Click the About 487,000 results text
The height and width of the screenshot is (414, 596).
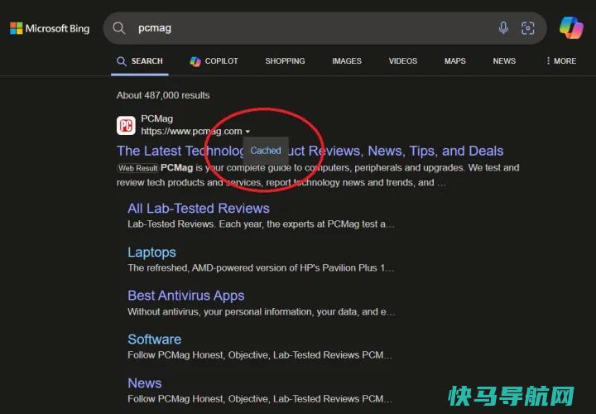(163, 95)
